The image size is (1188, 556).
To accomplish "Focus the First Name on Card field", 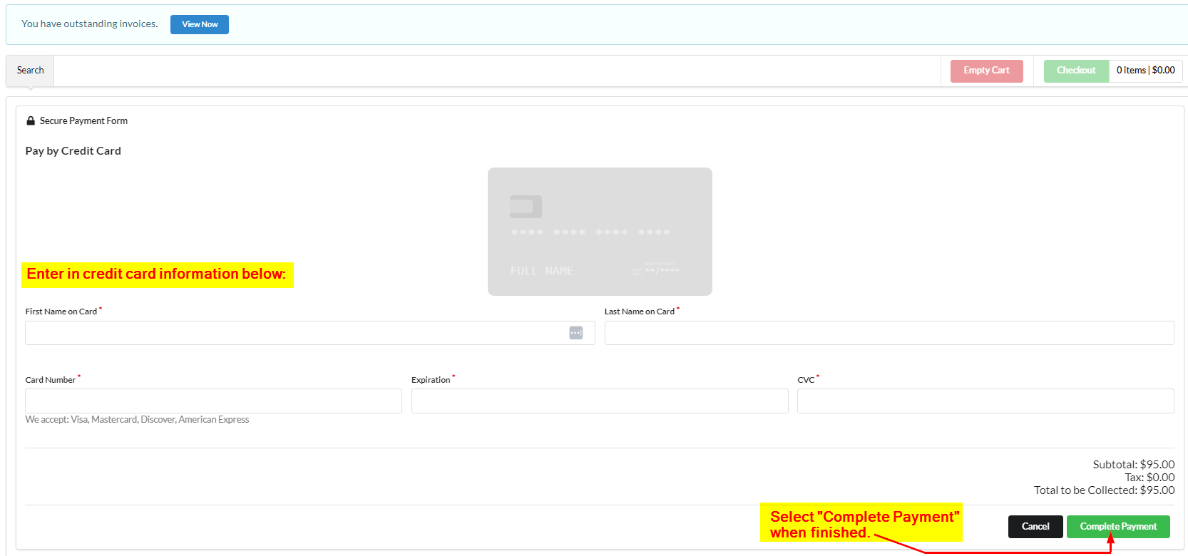I will click(309, 333).
